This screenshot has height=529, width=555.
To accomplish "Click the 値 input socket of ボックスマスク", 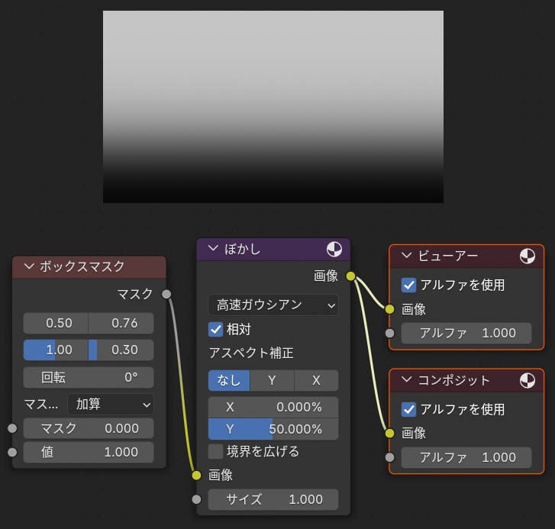I will (x=12, y=452).
